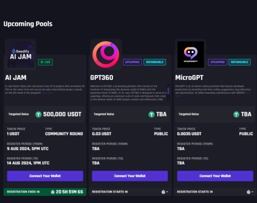Click the UPCOMING badge on MicroGPT card
The width and height of the screenshot is (257, 203).
(x=218, y=62)
